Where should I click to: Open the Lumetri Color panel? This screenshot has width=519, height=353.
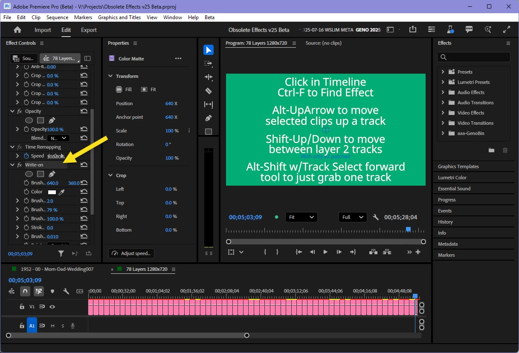(x=452, y=178)
